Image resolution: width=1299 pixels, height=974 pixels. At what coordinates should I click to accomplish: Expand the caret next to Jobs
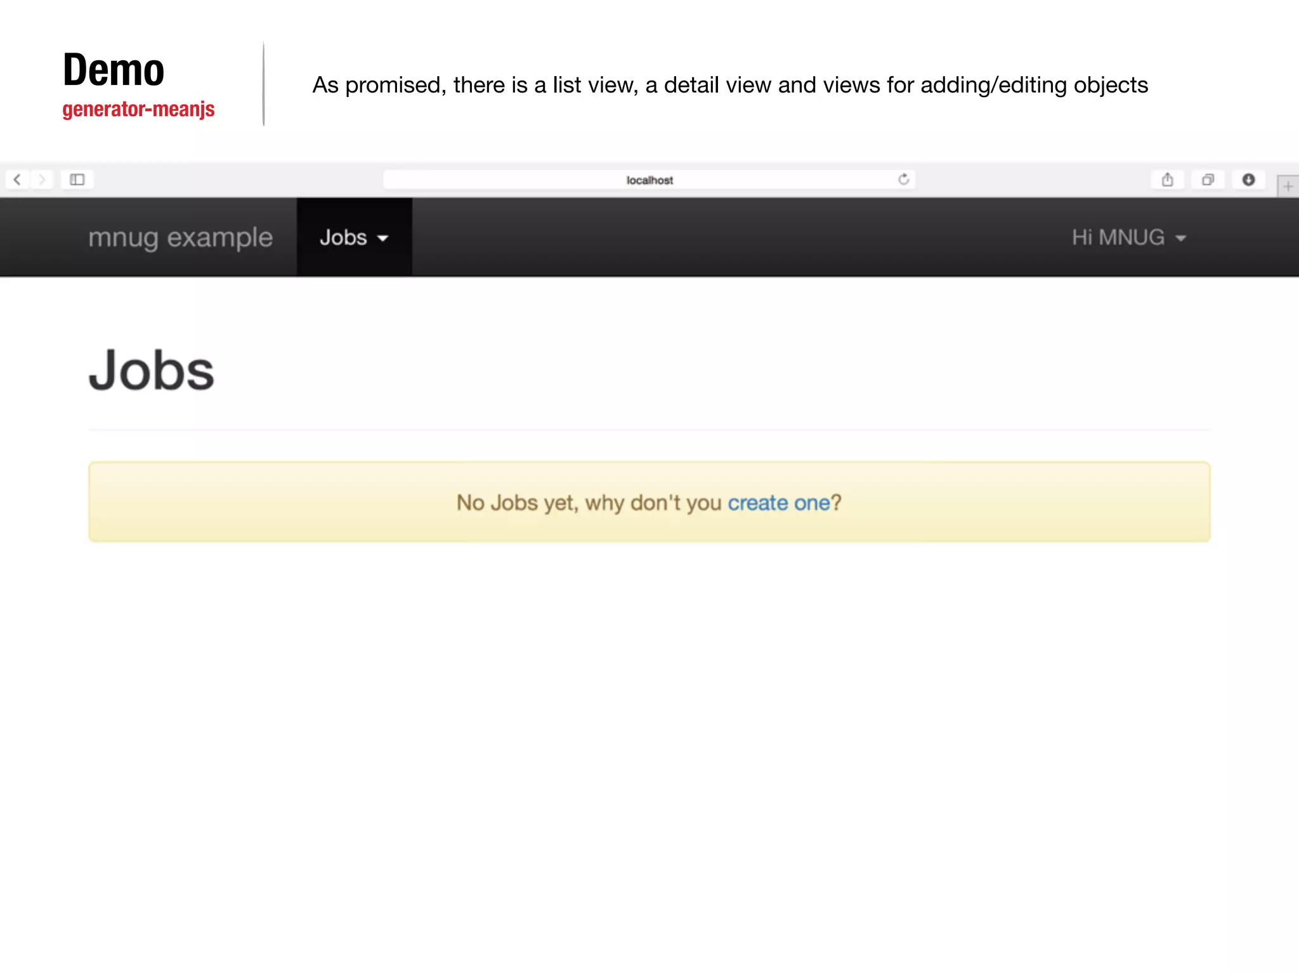coord(382,239)
